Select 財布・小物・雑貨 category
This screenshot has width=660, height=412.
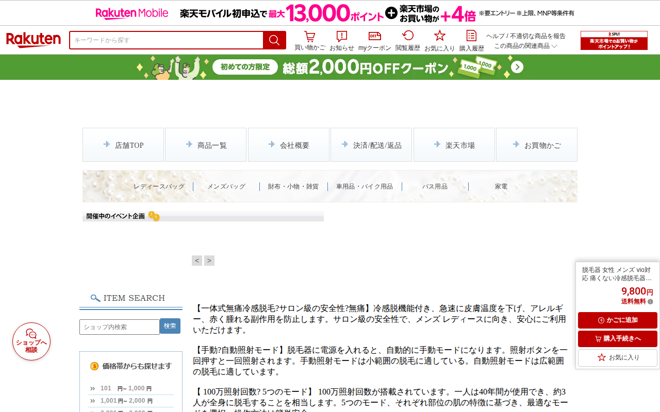point(293,186)
